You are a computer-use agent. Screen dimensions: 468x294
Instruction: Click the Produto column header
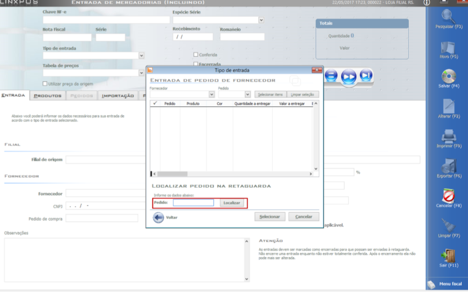pyautogui.click(x=193, y=104)
